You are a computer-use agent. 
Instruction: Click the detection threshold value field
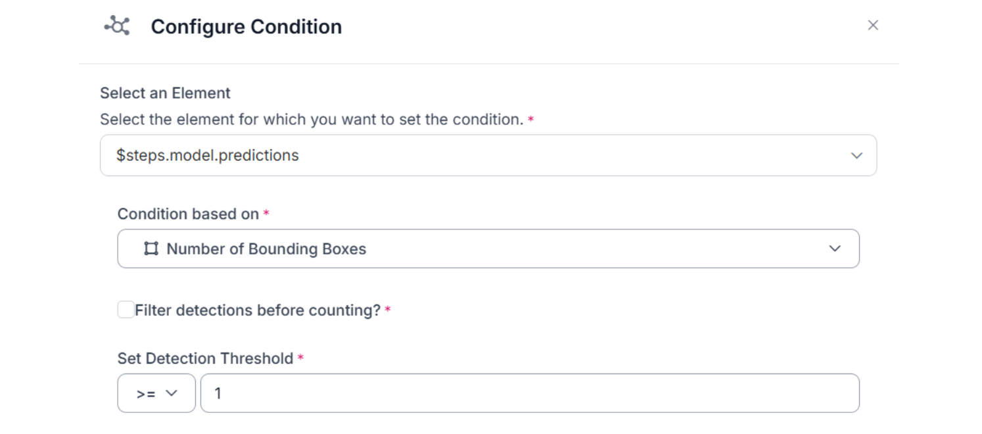[x=529, y=393]
